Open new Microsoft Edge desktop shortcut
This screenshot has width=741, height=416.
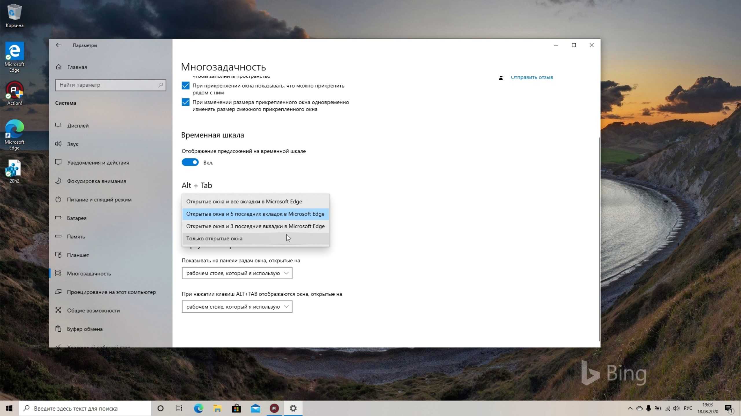[x=14, y=135]
